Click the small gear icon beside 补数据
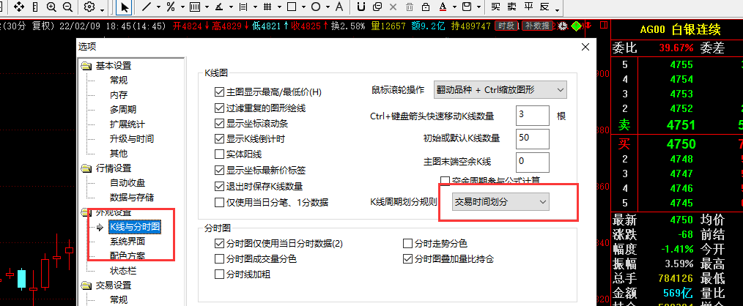This screenshot has width=743, height=306. pyautogui.click(x=563, y=26)
